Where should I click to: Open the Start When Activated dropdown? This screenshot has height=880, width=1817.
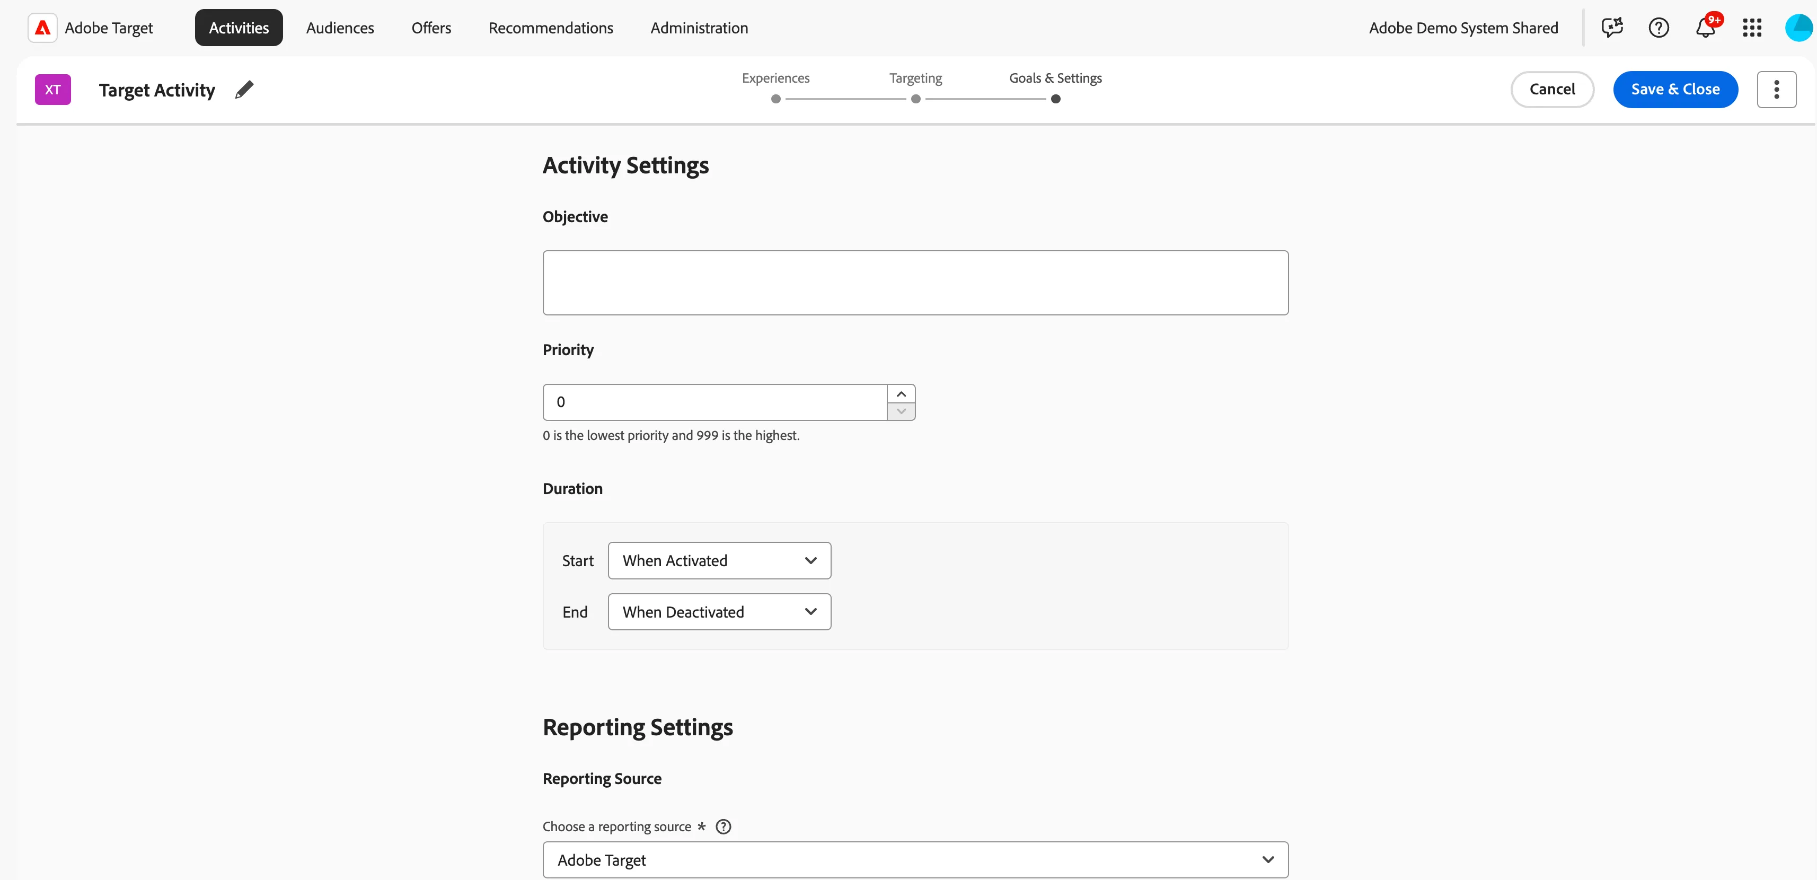pyautogui.click(x=719, y=560)
